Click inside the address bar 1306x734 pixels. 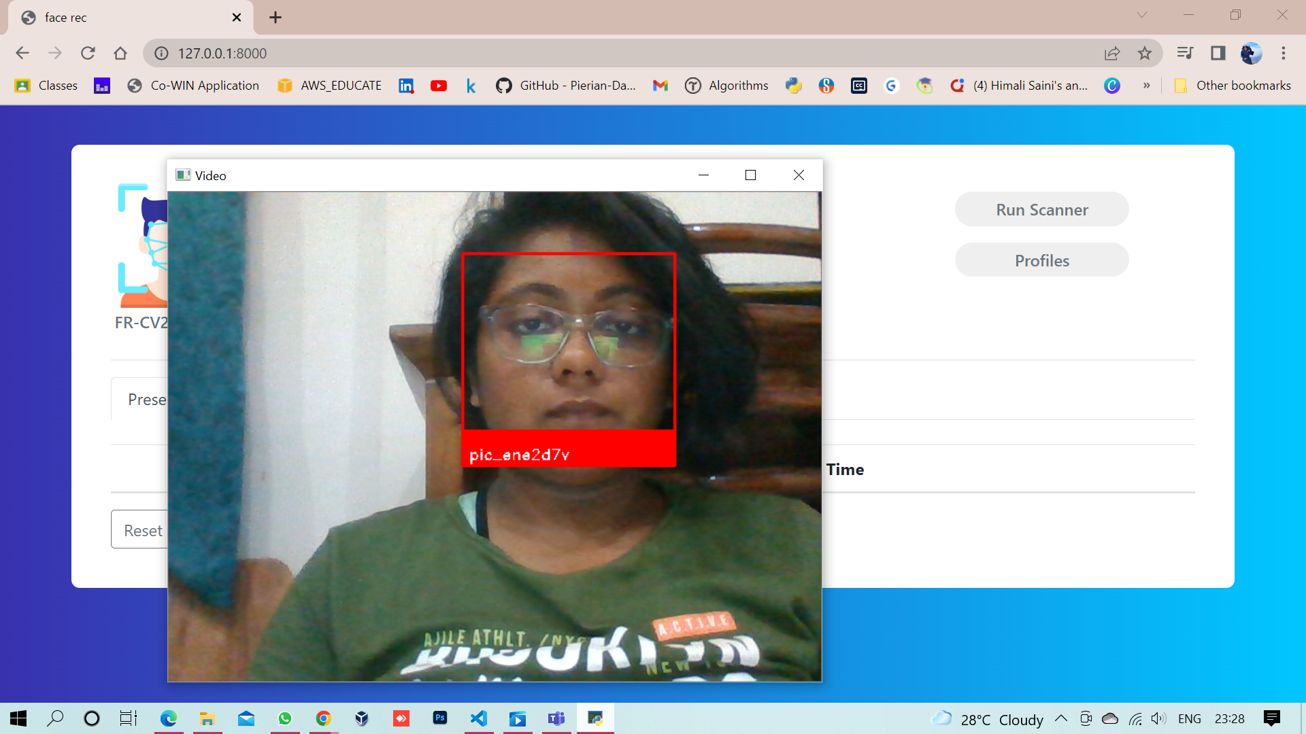(x=476, y=53)
